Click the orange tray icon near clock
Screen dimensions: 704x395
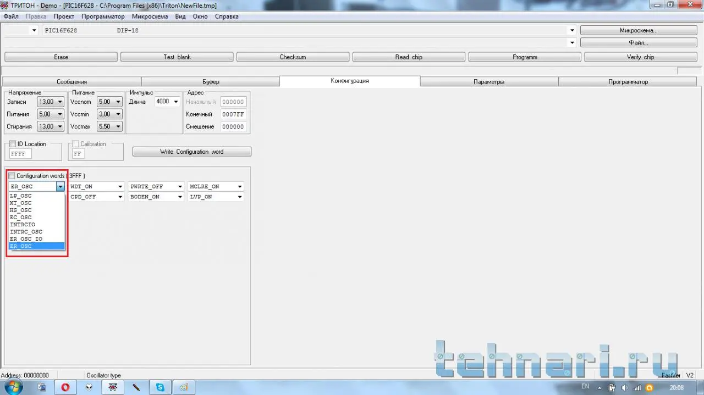649,387
